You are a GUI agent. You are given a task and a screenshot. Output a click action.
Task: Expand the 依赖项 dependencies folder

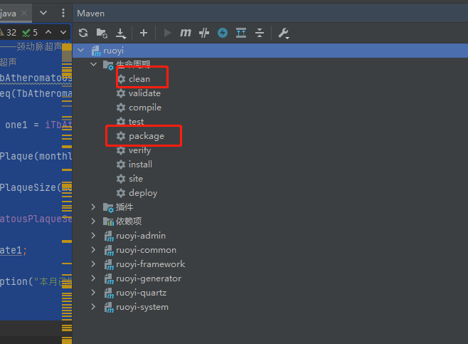pyautogui.click(x=93, y=221)
